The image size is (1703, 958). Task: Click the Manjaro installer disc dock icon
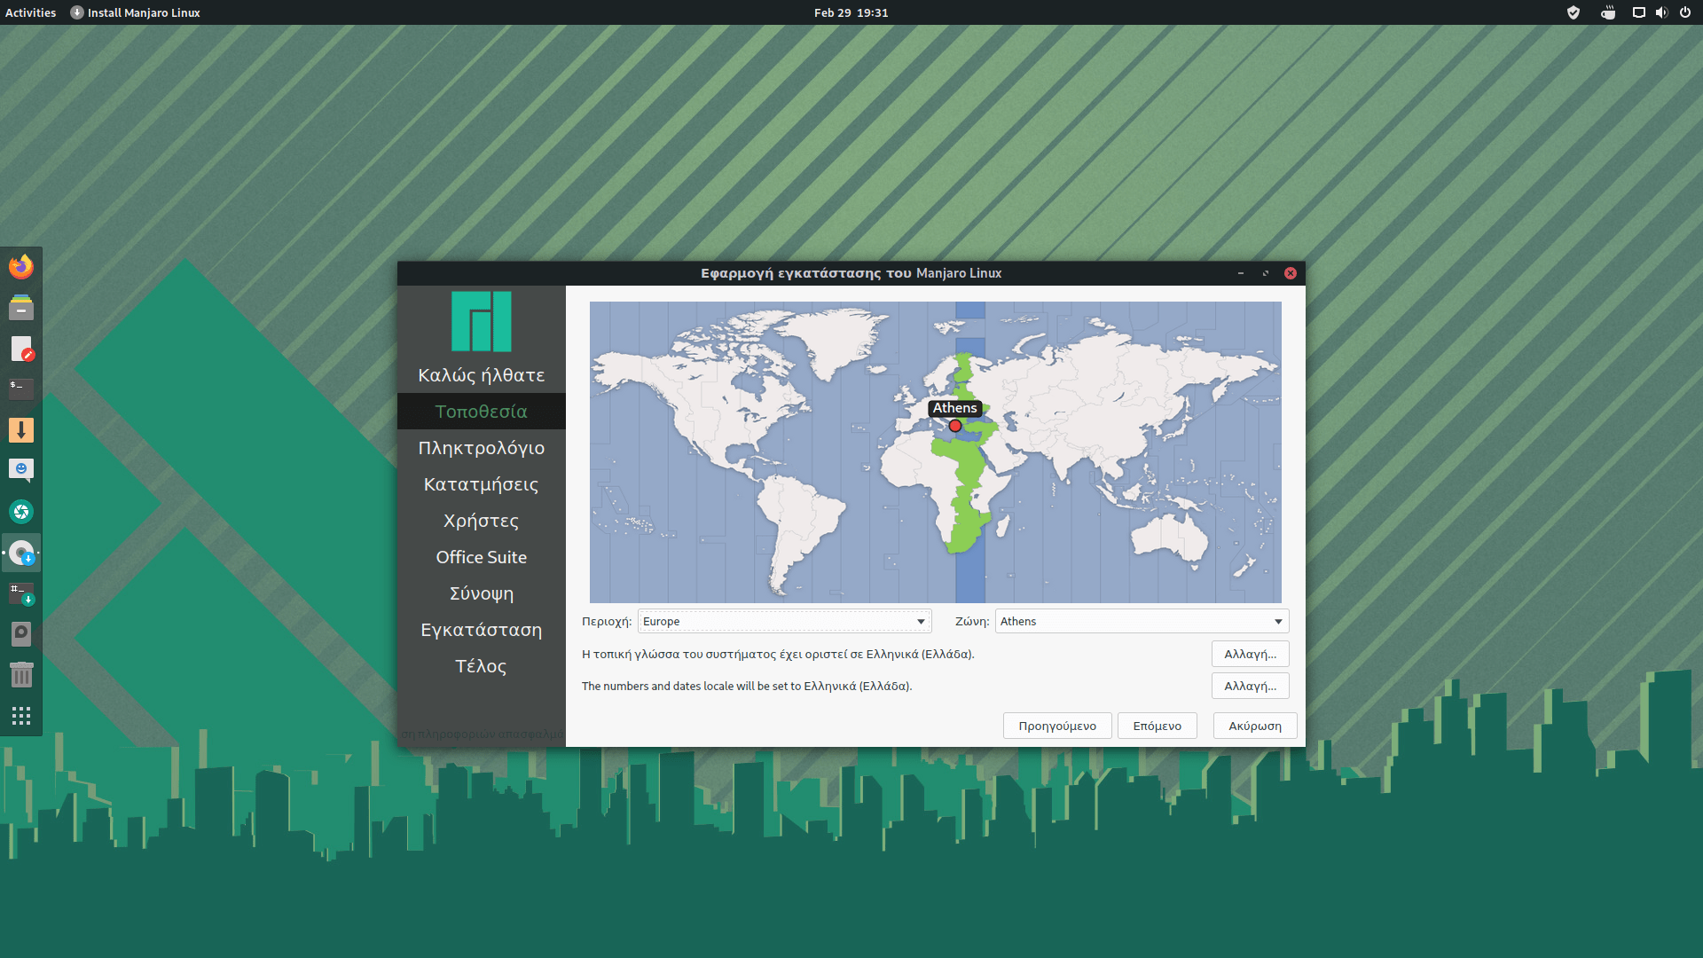pos(21,554)
